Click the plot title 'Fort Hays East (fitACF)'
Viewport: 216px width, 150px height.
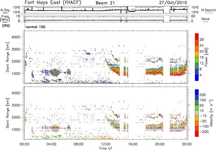point(53,2)
